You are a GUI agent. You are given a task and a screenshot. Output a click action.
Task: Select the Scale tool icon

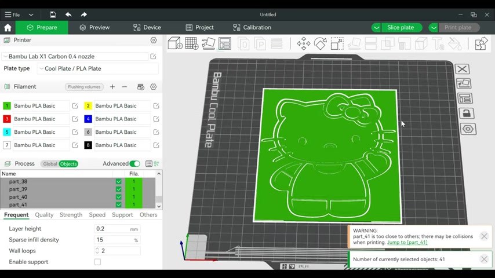[x=337, y=43]
